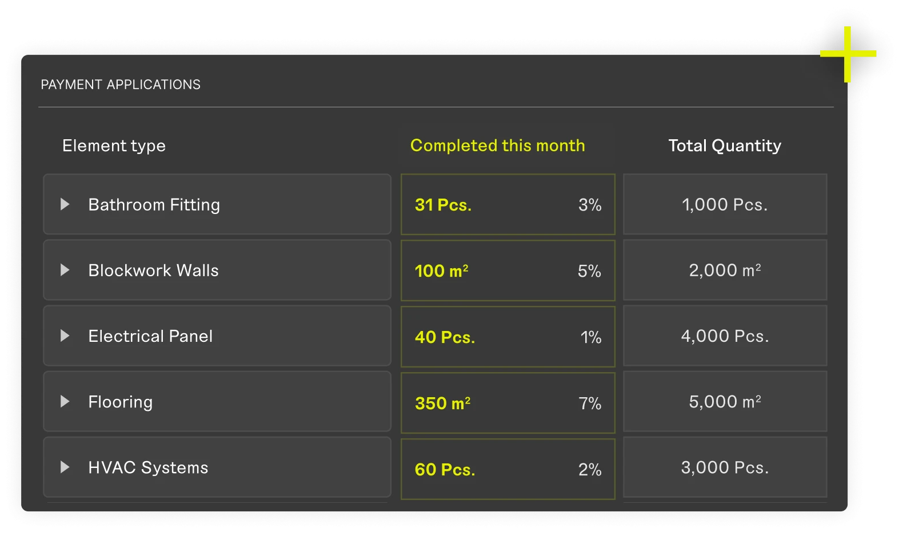Select the Blockwork Walls label

(153, 270)
